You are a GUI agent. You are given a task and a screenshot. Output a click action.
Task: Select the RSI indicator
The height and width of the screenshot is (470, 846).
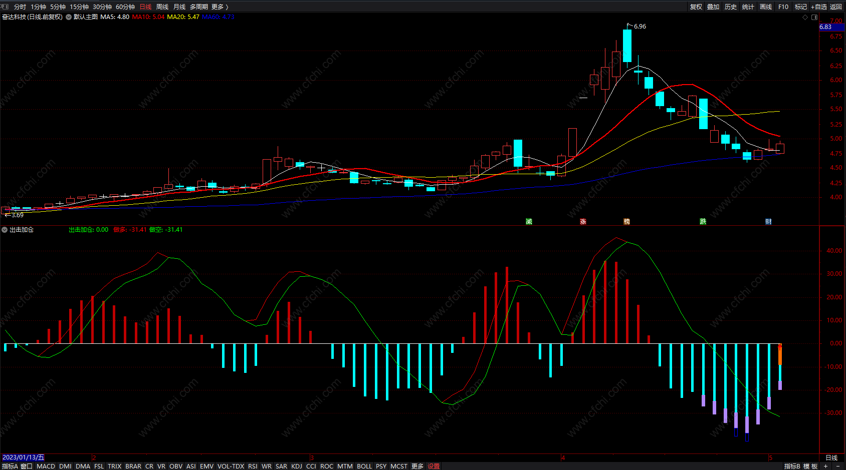coord(253,466)
